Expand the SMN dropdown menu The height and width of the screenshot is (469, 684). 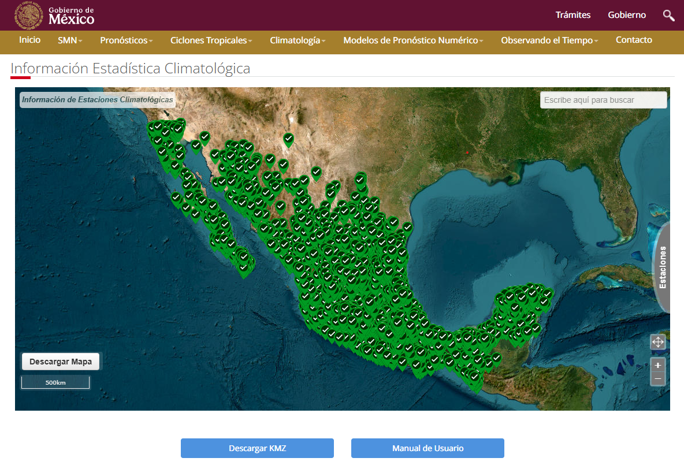[x=70, y=40]
